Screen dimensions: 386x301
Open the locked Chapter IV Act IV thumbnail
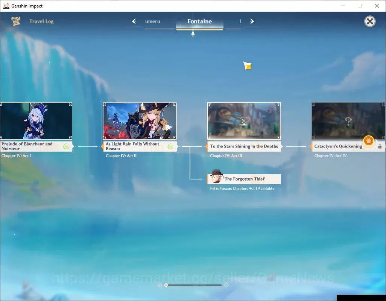tap(348, 121)
